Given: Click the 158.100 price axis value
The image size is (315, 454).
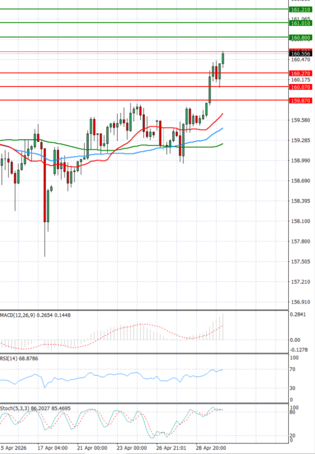Looking at the screenshot, I should 299,221.
